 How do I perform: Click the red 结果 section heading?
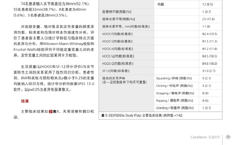[x=25, y=101]
